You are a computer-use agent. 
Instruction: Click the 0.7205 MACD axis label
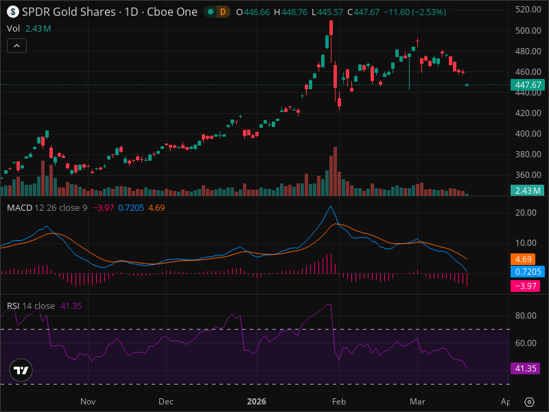click(528, 271)
